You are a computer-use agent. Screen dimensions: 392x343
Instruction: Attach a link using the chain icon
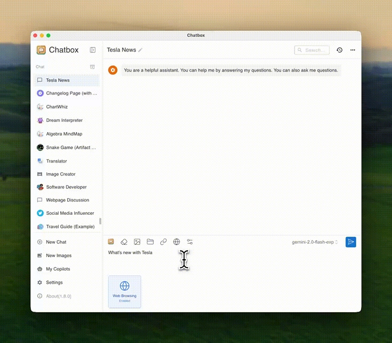(163, 242)
